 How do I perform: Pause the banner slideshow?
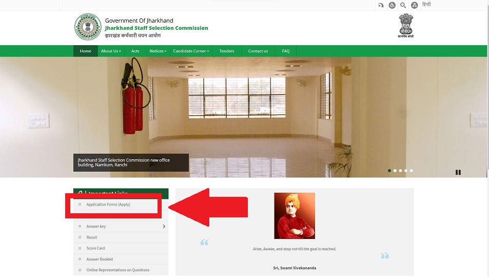click(x=458, y=172)
